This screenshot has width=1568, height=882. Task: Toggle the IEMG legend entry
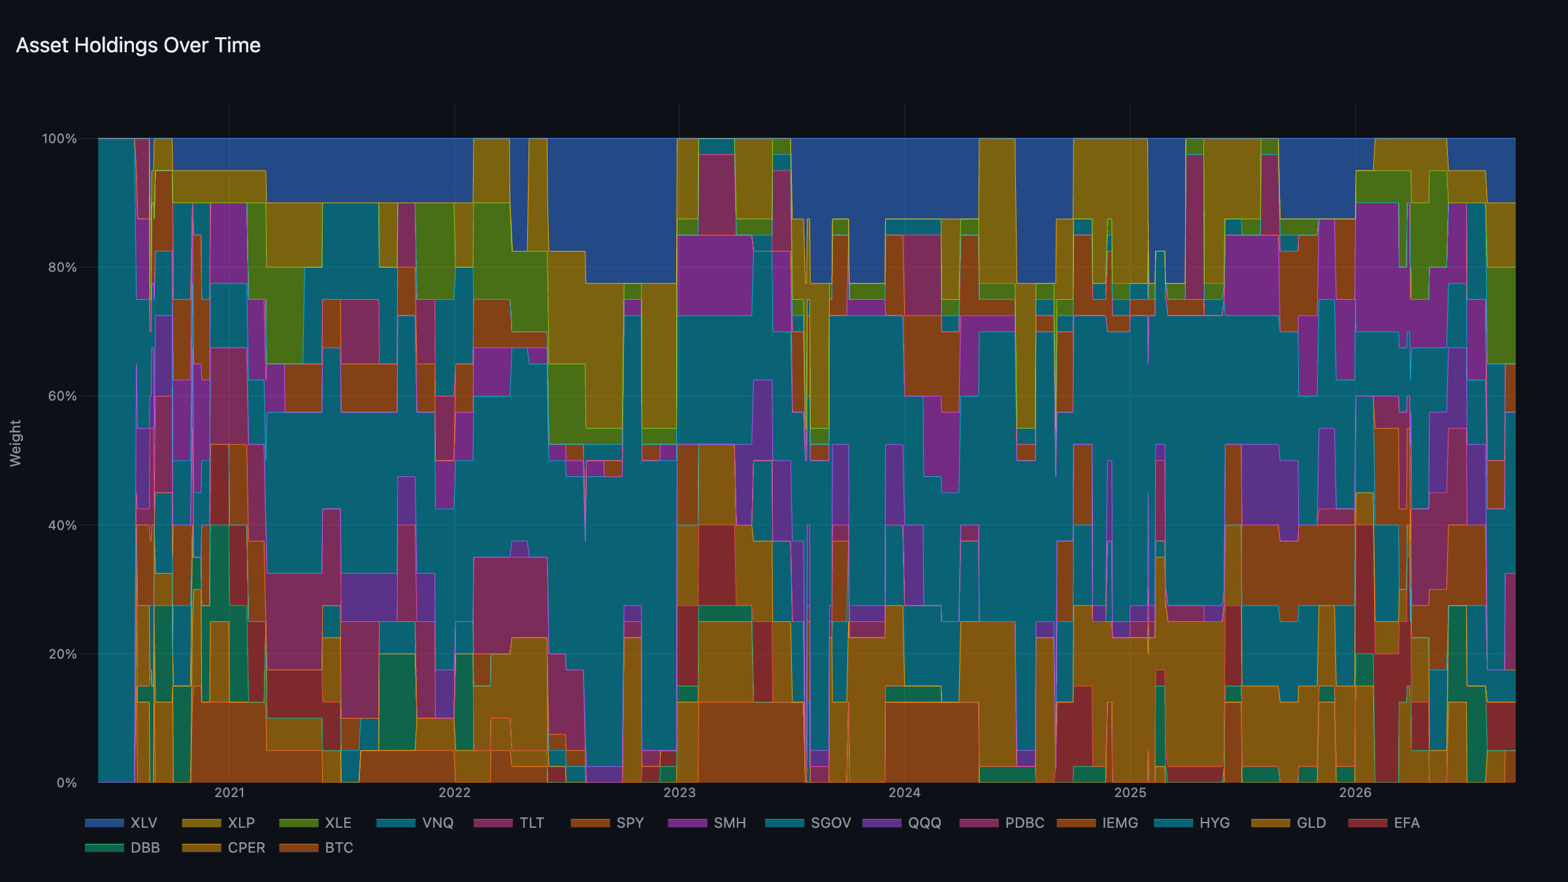1098,823
